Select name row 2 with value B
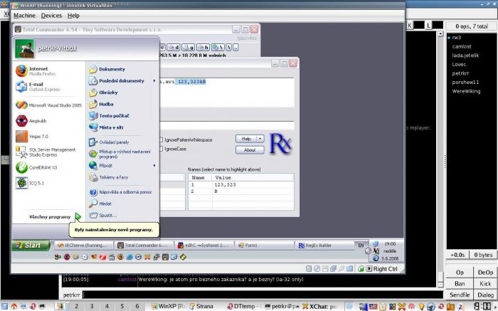This screenshot has height=311, width=498. 241,191
